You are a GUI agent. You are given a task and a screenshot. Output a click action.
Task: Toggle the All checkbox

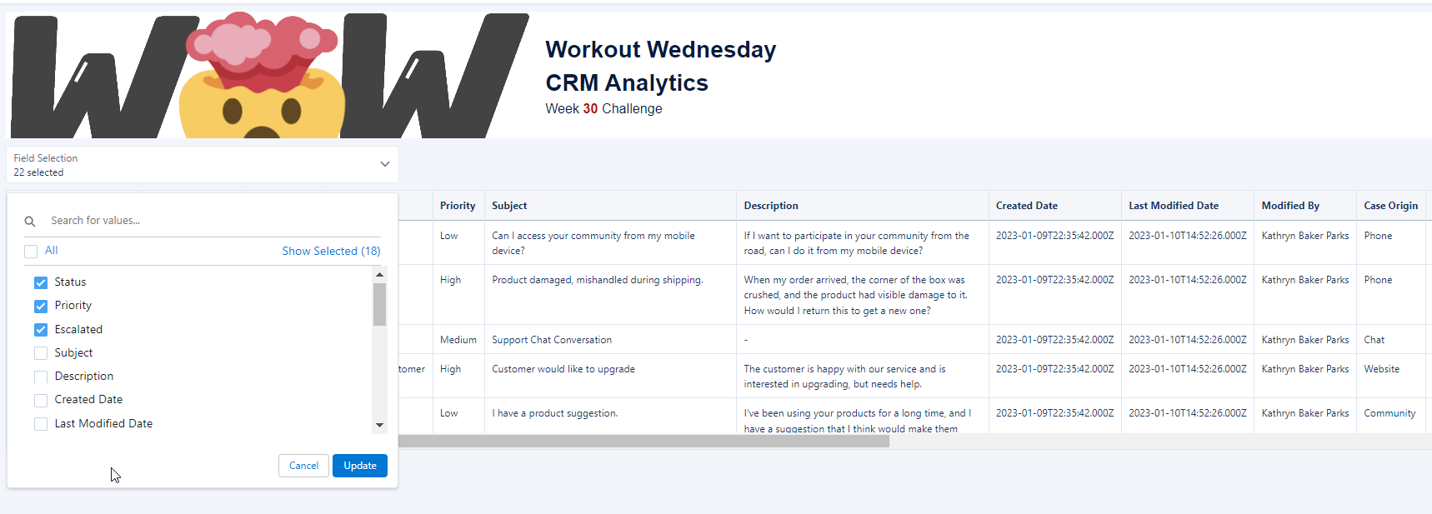(x=31, y=251)
